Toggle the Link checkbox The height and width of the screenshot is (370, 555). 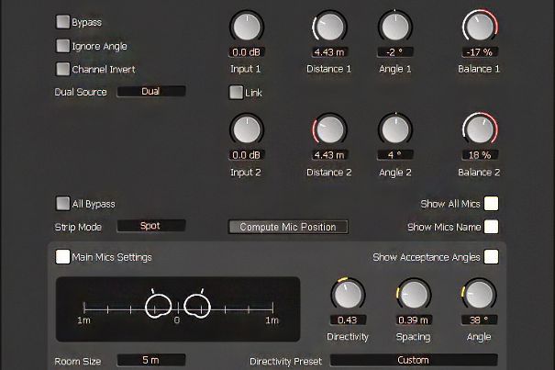click(236, 92)
